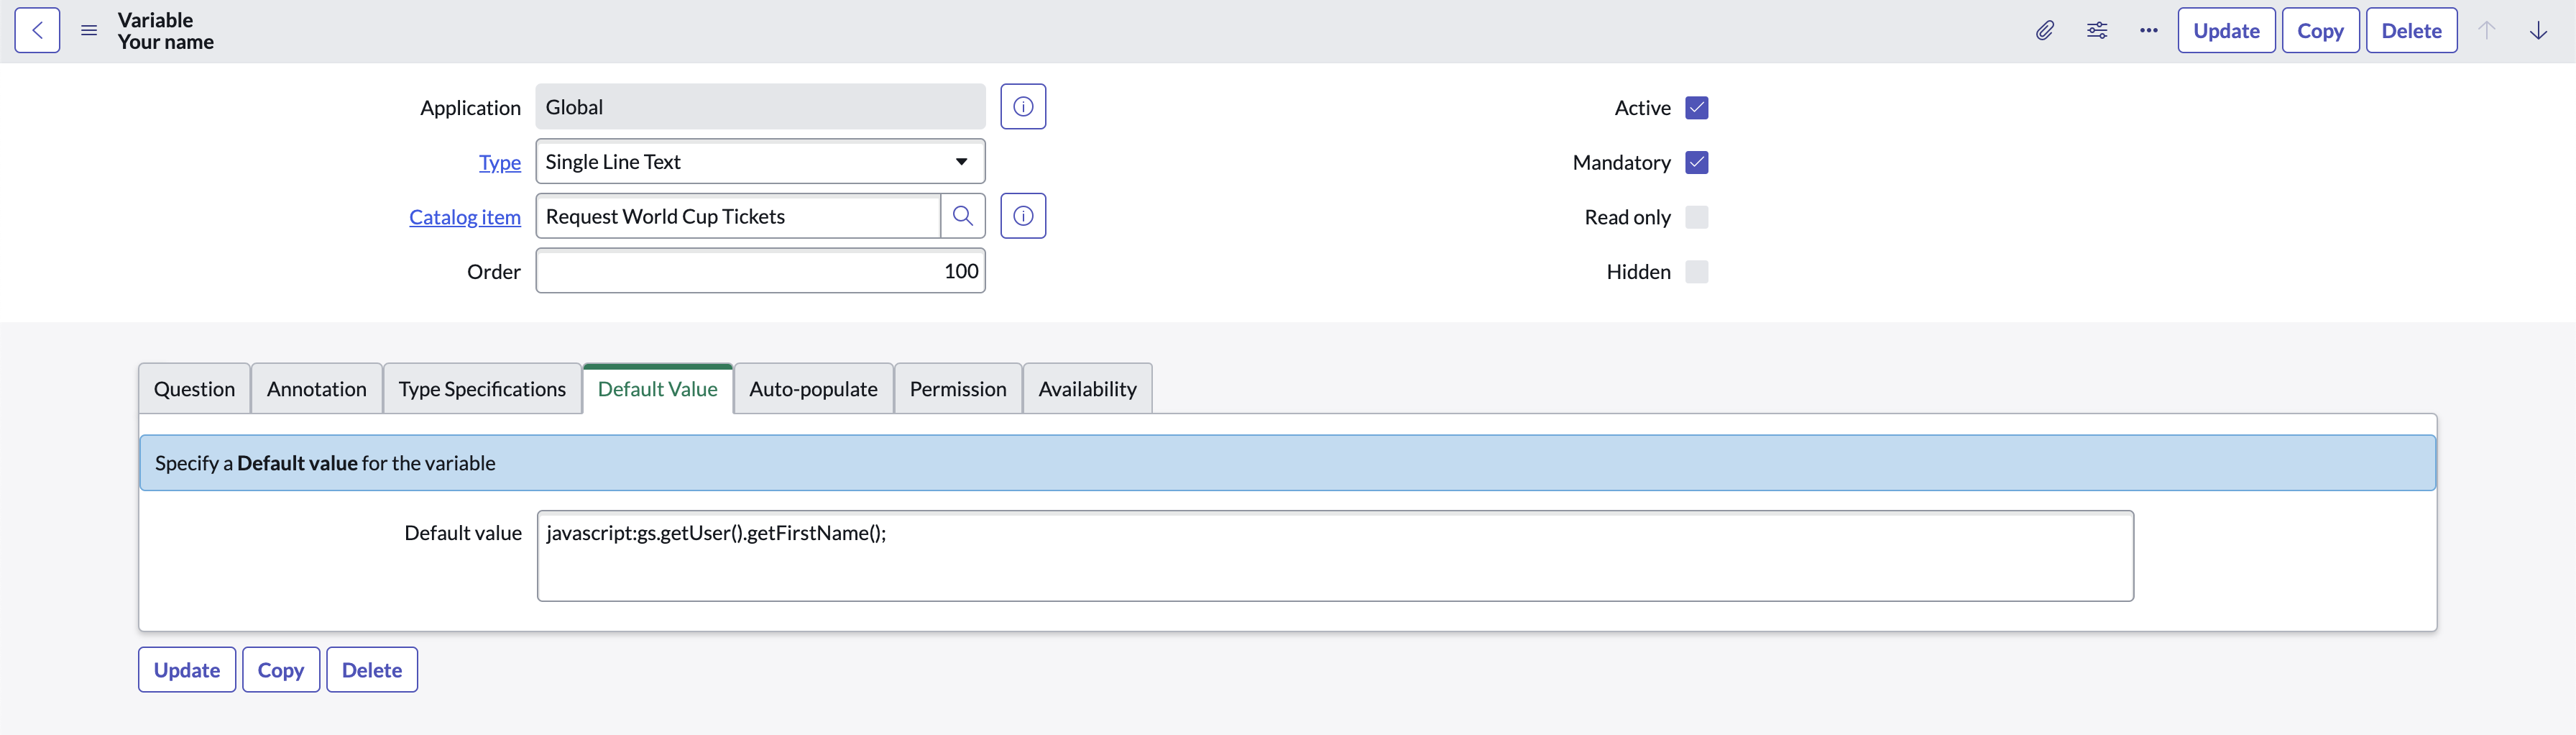
Task: Click the Order field showing 100
Action: point(760,270)
